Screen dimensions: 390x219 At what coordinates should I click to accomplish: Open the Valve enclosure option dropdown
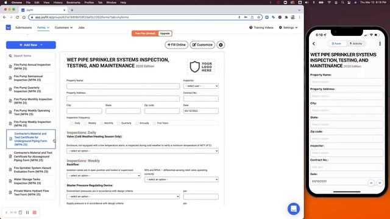pyautogui.click(x=143, y=151)
